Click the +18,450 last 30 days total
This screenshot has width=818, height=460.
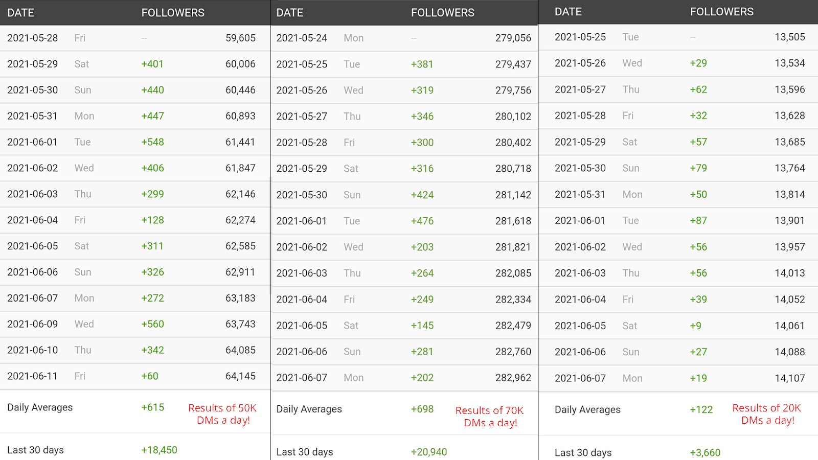tap(159, 450)
